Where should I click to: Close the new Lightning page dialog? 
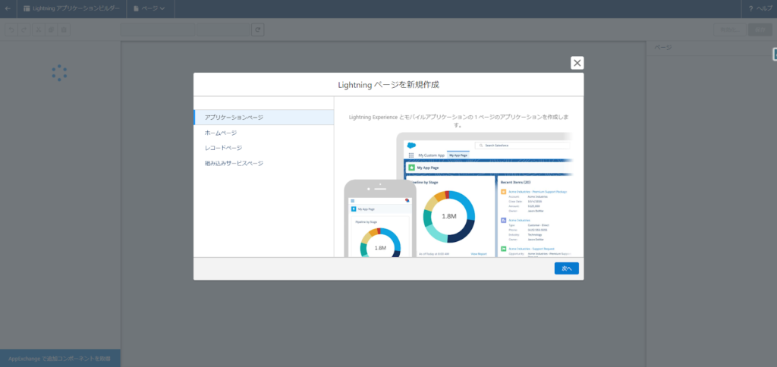577,63
